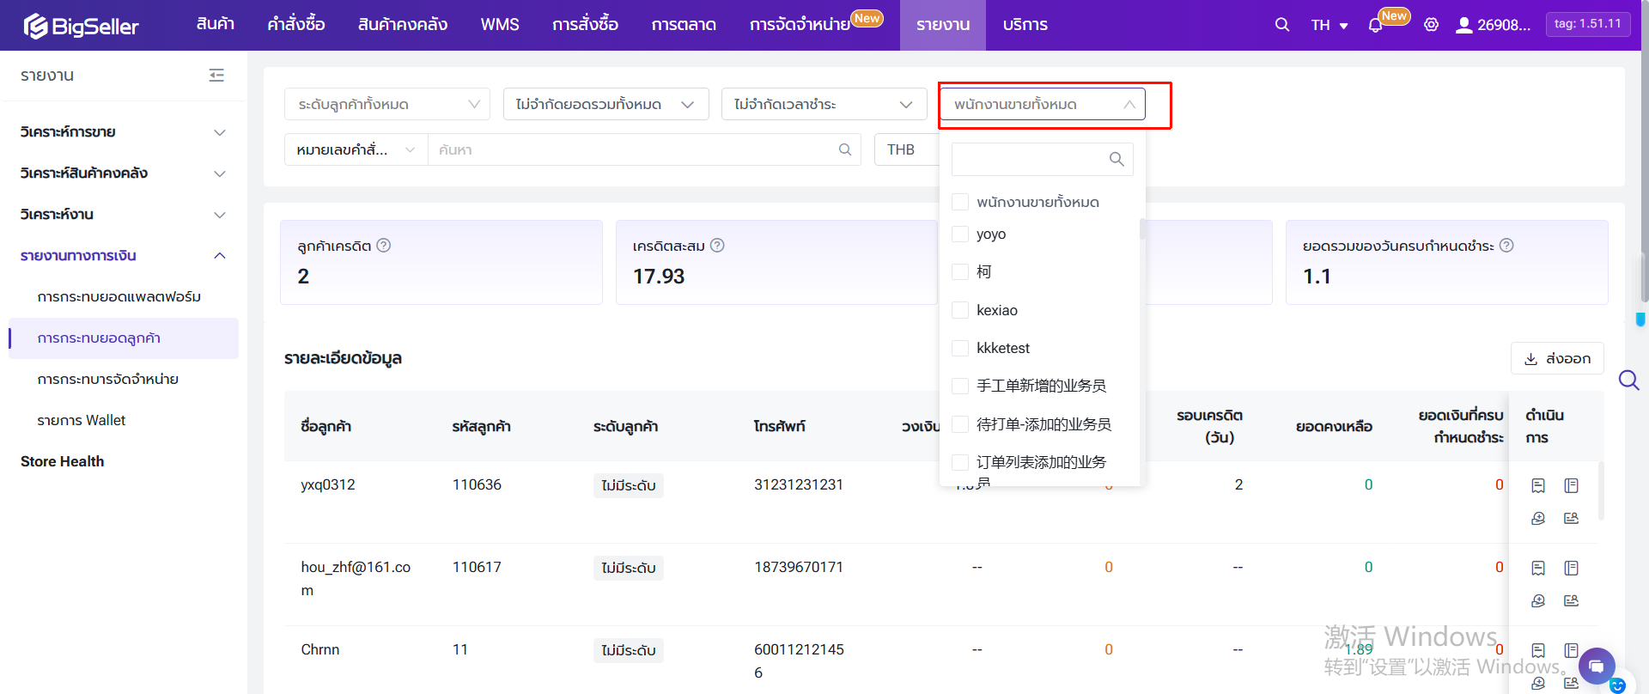Open the chat support bubble icon
Viewport: 1649px width, 694px height.
(1596, 666)
